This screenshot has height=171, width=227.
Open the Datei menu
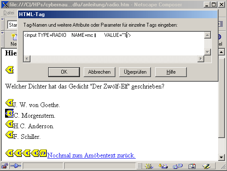pyautogui.click(x=9, y=13)
